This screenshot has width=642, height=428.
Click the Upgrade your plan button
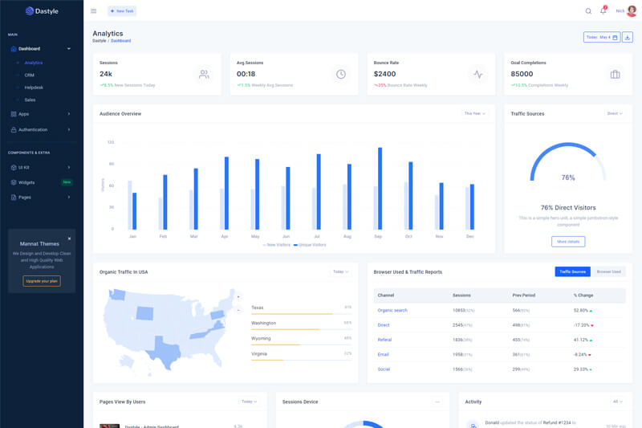[42, 281]
